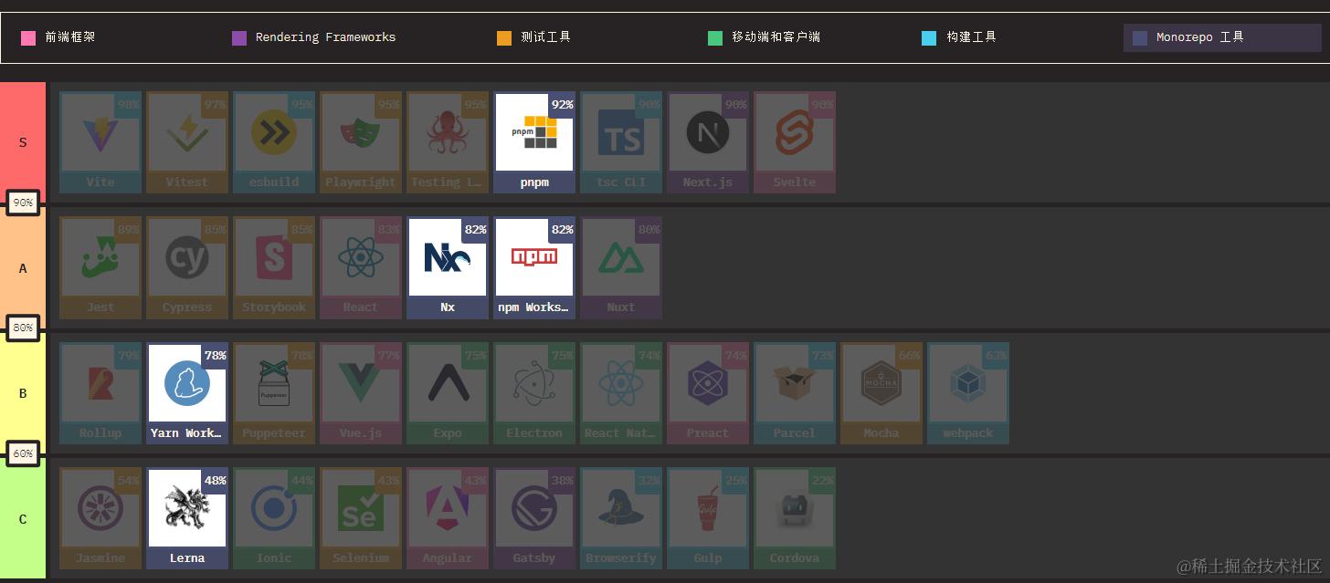Image resolution: width=1330 pixels, height=583 pixels.
Task: Click the cyan 构建工具 color swatch
Action: click(x=929, y=38)
